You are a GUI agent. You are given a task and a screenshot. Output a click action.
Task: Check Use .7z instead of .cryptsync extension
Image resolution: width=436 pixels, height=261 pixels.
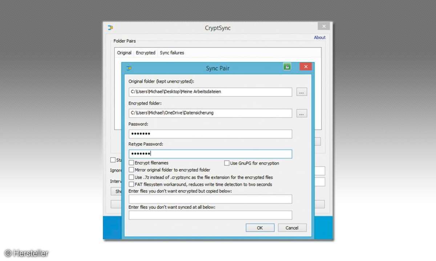pos(132,177)
